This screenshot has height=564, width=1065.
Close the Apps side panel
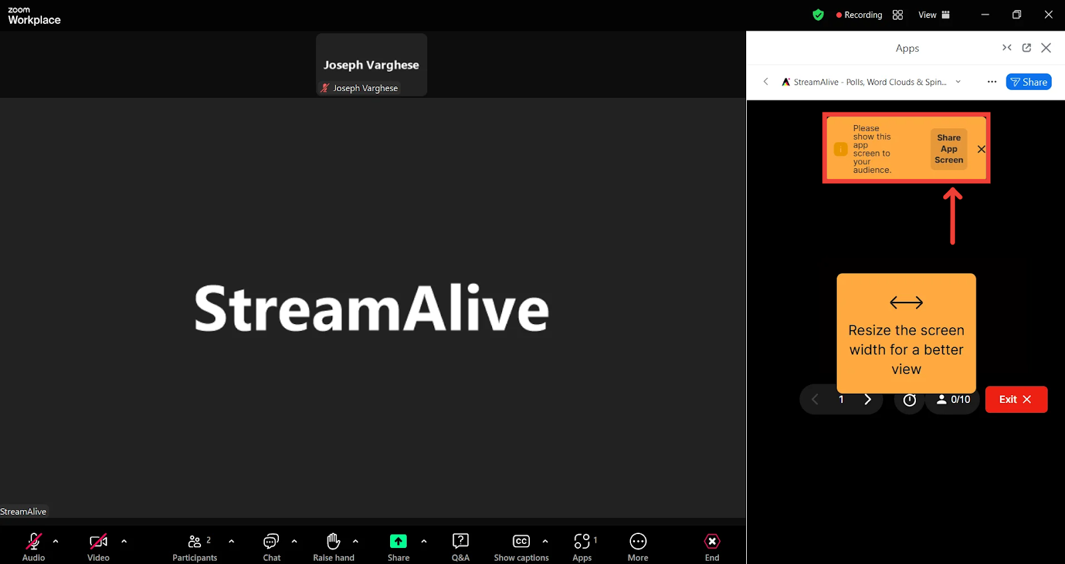point(1046,48)
